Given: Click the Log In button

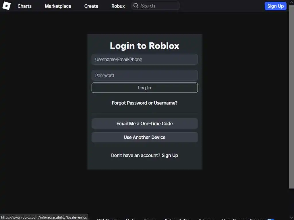Looking at the screenshot, I should coord(145,88).
